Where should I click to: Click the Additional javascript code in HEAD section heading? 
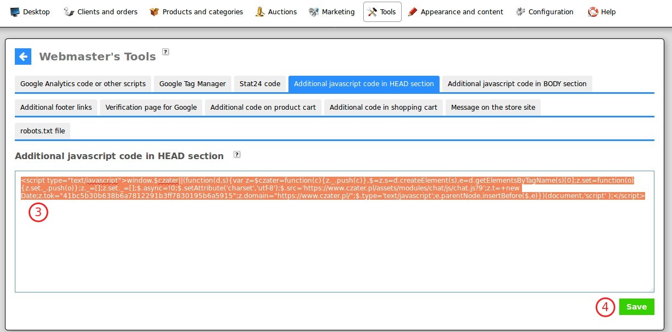click(x=119, y=156)
